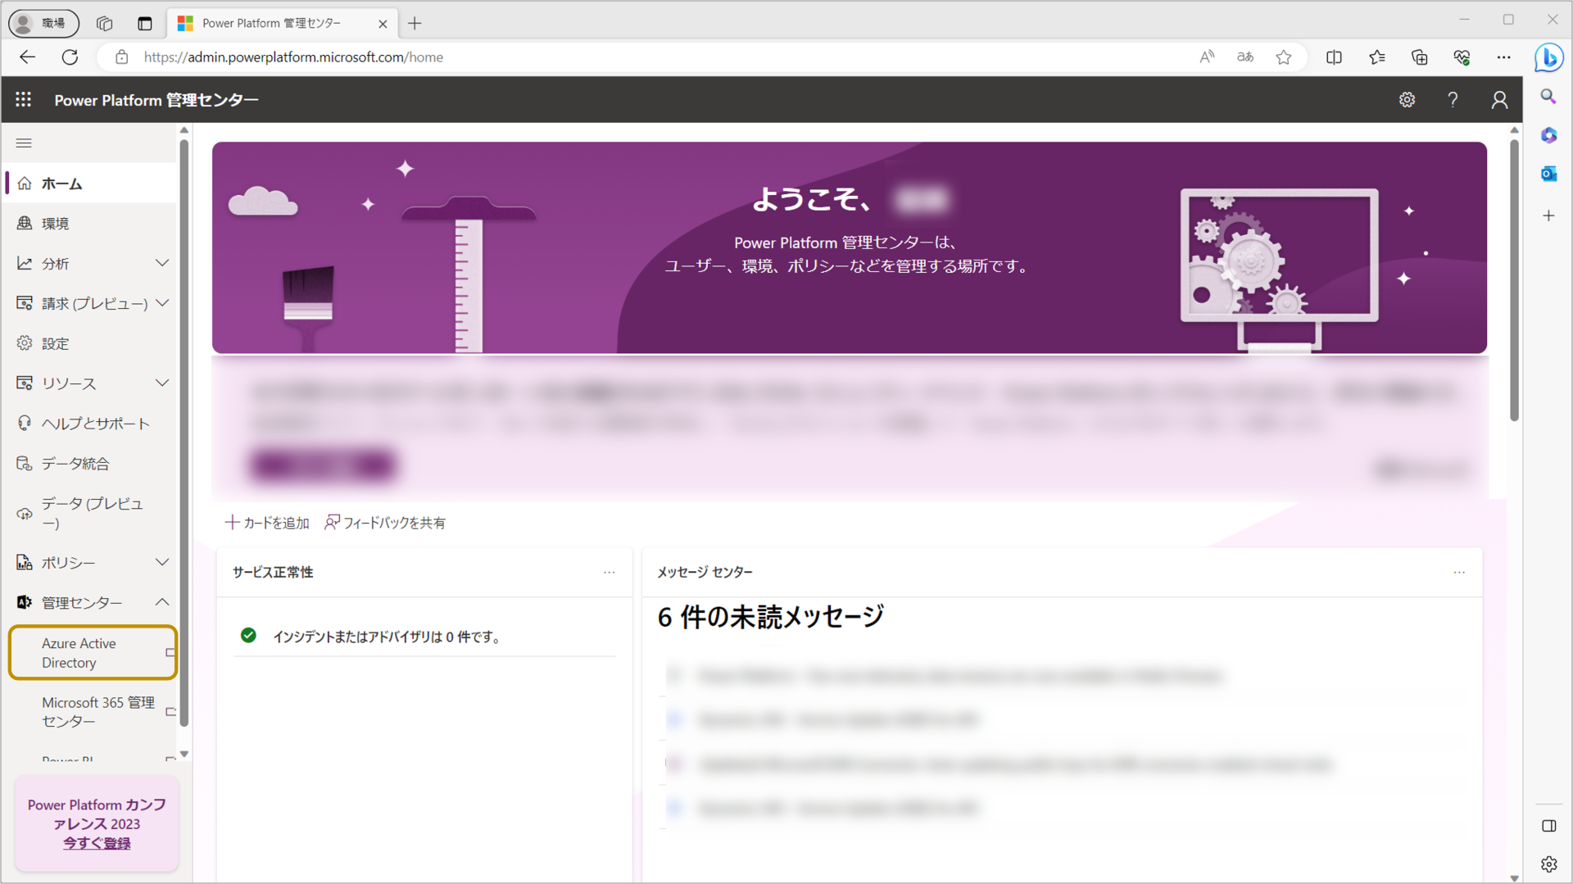Collapse the 管理センター section chevron
This screenshot has height=884, width=1573.
(162, 602)
